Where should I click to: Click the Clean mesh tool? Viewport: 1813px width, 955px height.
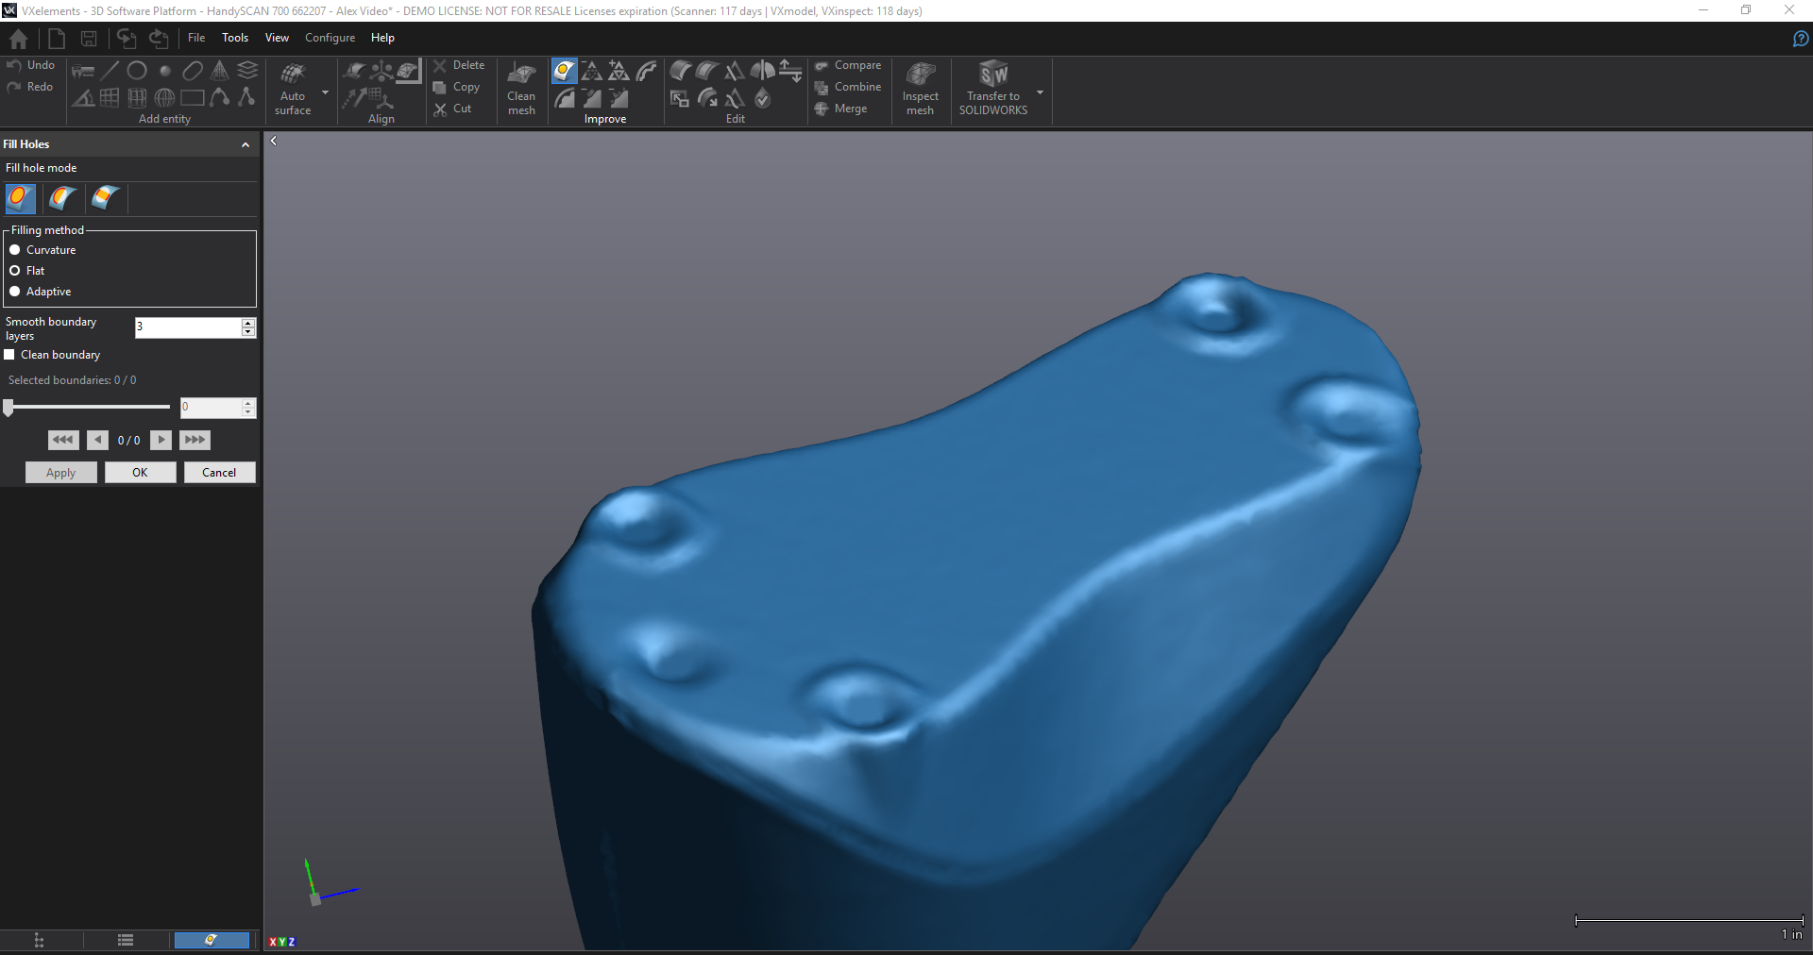(x=521, y=89)
